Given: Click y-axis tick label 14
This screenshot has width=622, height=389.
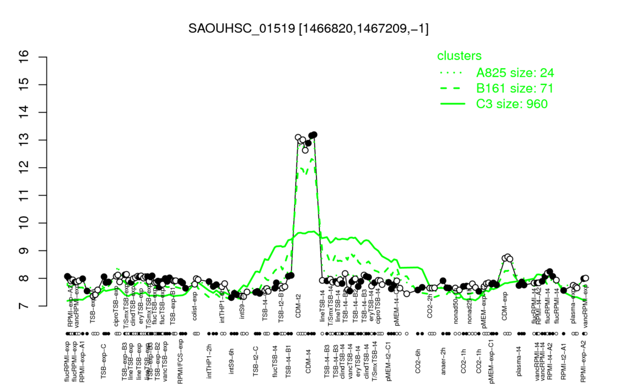Looking at the screenshot, I should (24, 112).
